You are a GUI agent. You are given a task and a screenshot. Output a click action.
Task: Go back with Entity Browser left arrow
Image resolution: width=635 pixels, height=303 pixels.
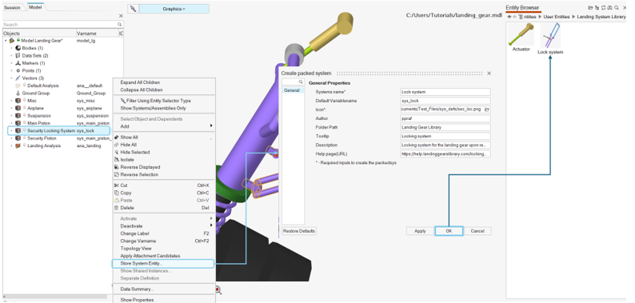(509, 17)
